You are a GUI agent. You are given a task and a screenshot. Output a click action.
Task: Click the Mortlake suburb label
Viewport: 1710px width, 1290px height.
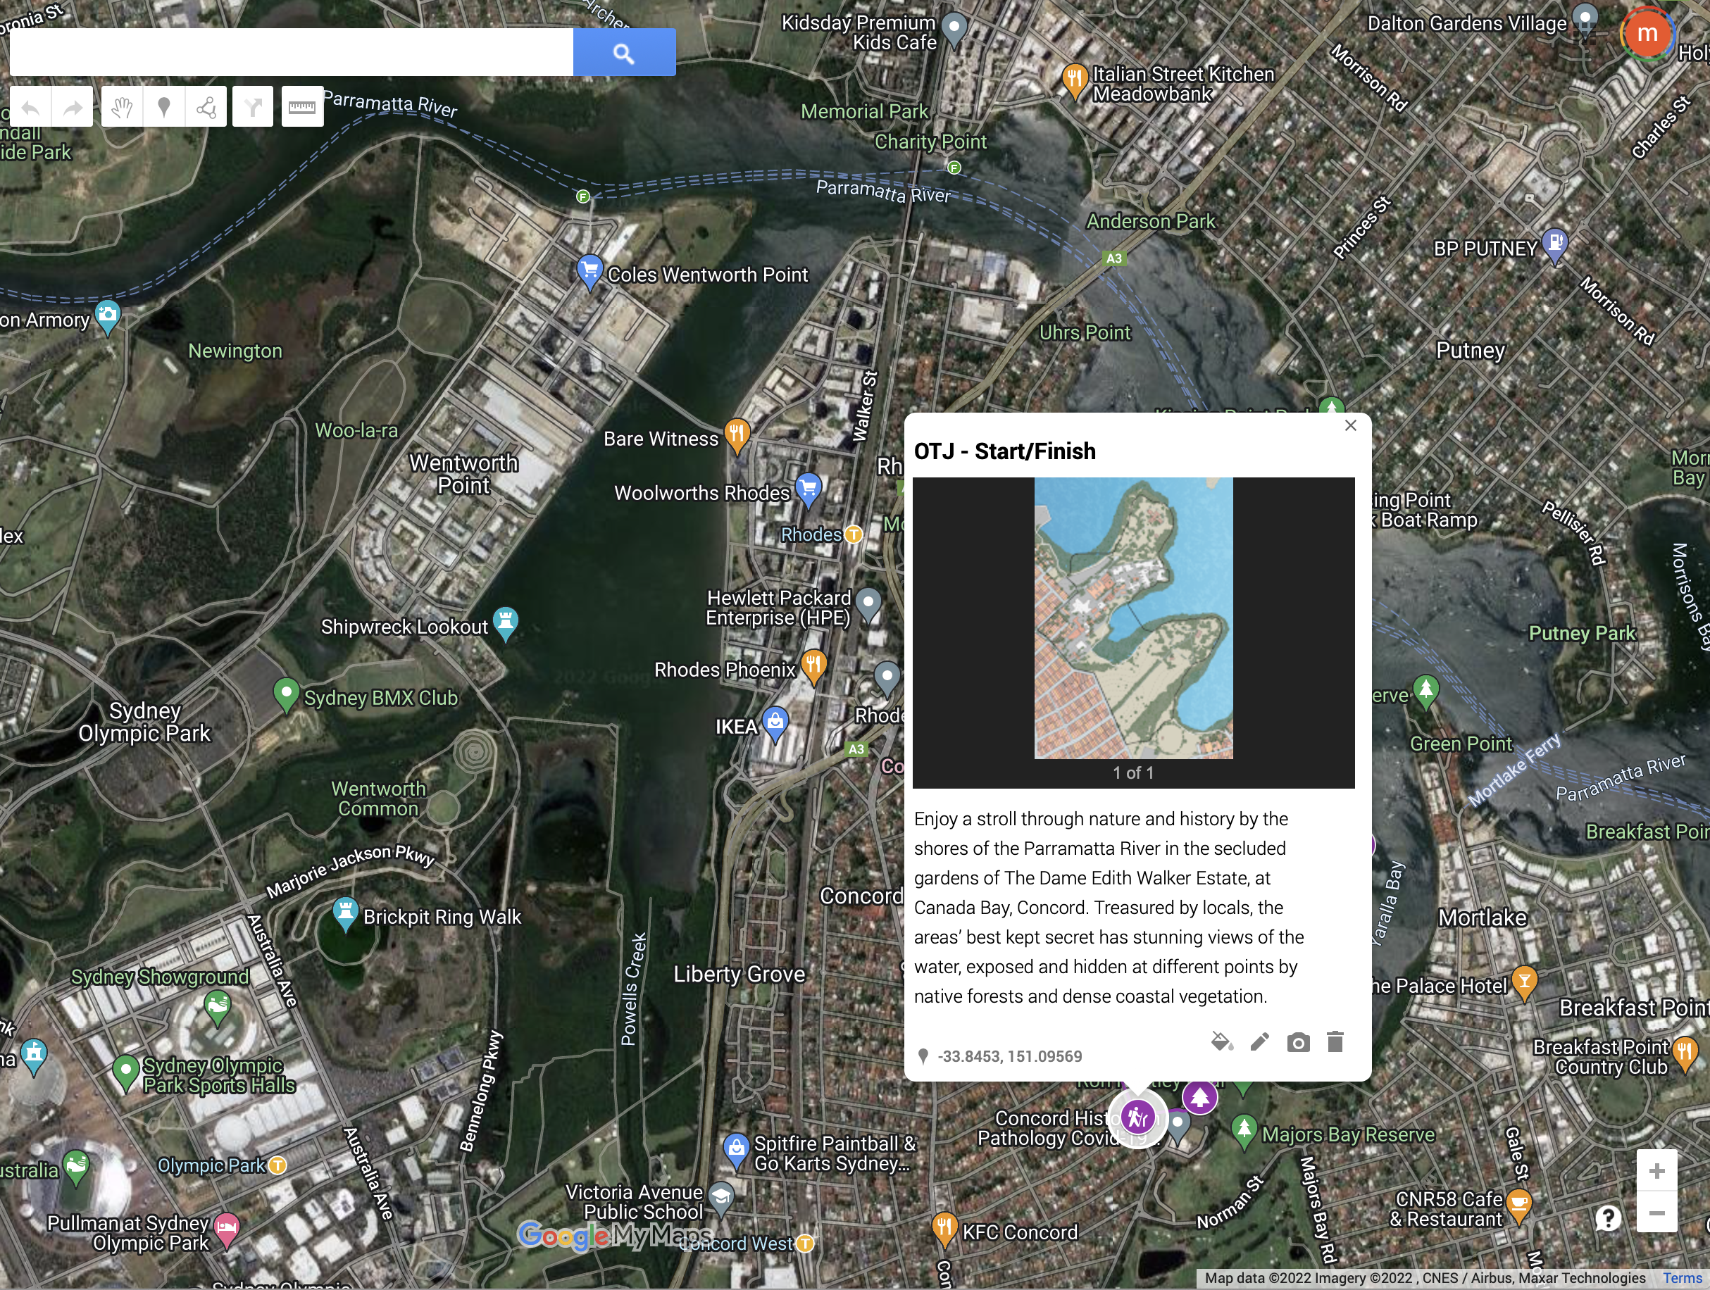tap(1483, 918)
